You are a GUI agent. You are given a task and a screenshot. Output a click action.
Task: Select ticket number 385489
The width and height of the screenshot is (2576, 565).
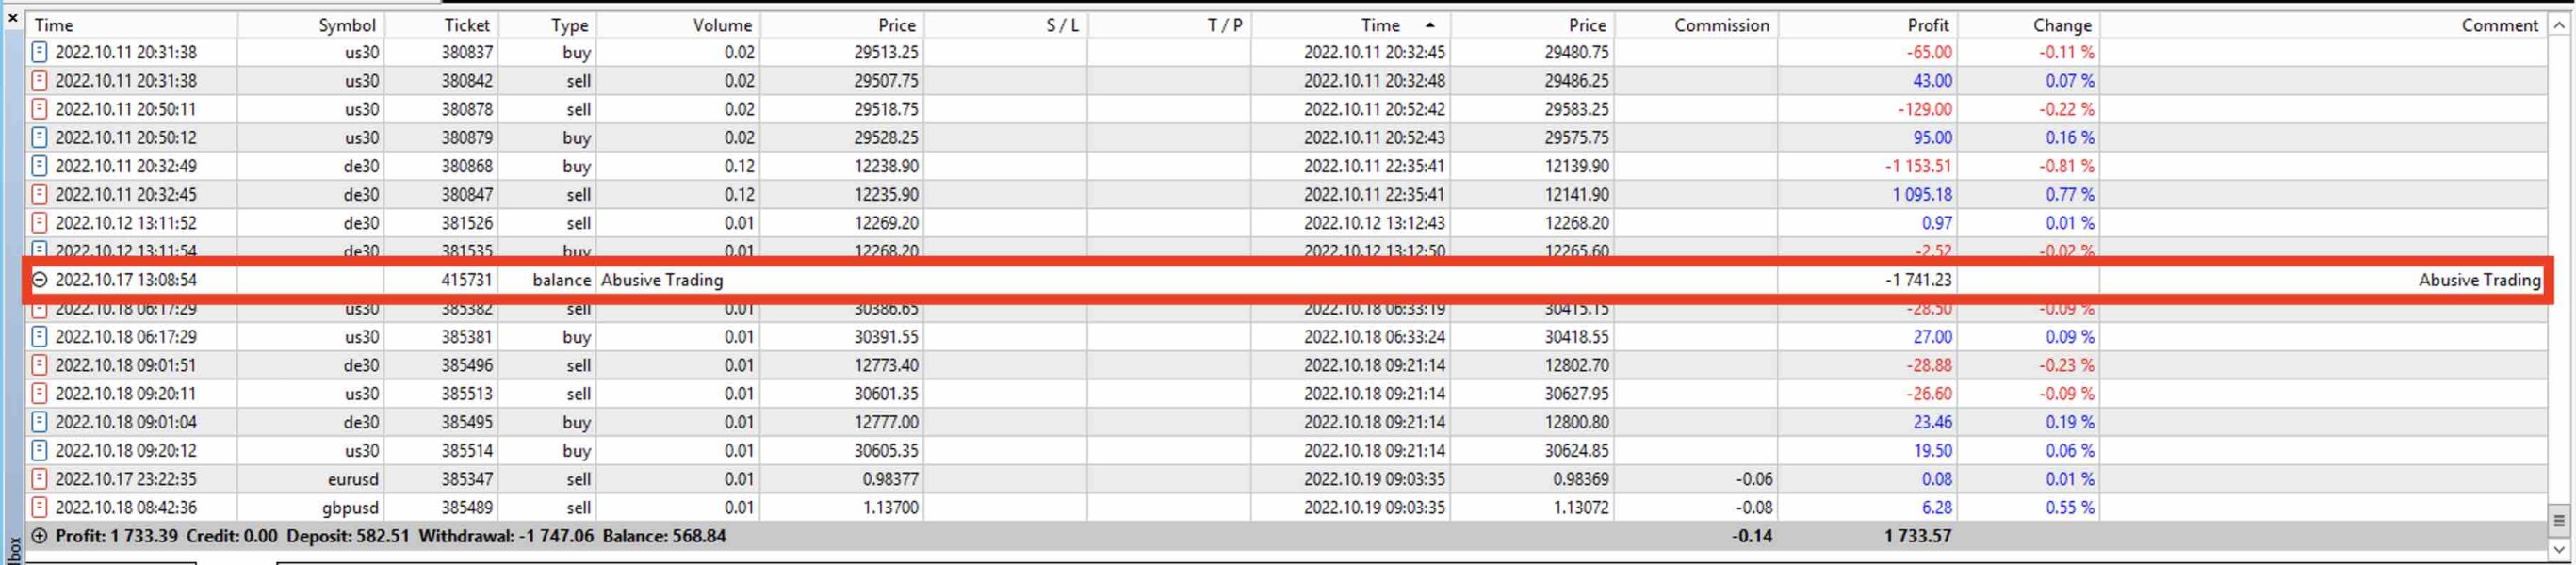tap(467, 508)
